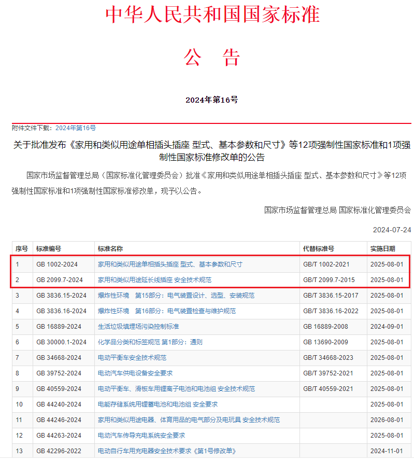Open the 电动平衡车安全技术规范 link

point(132,358)
